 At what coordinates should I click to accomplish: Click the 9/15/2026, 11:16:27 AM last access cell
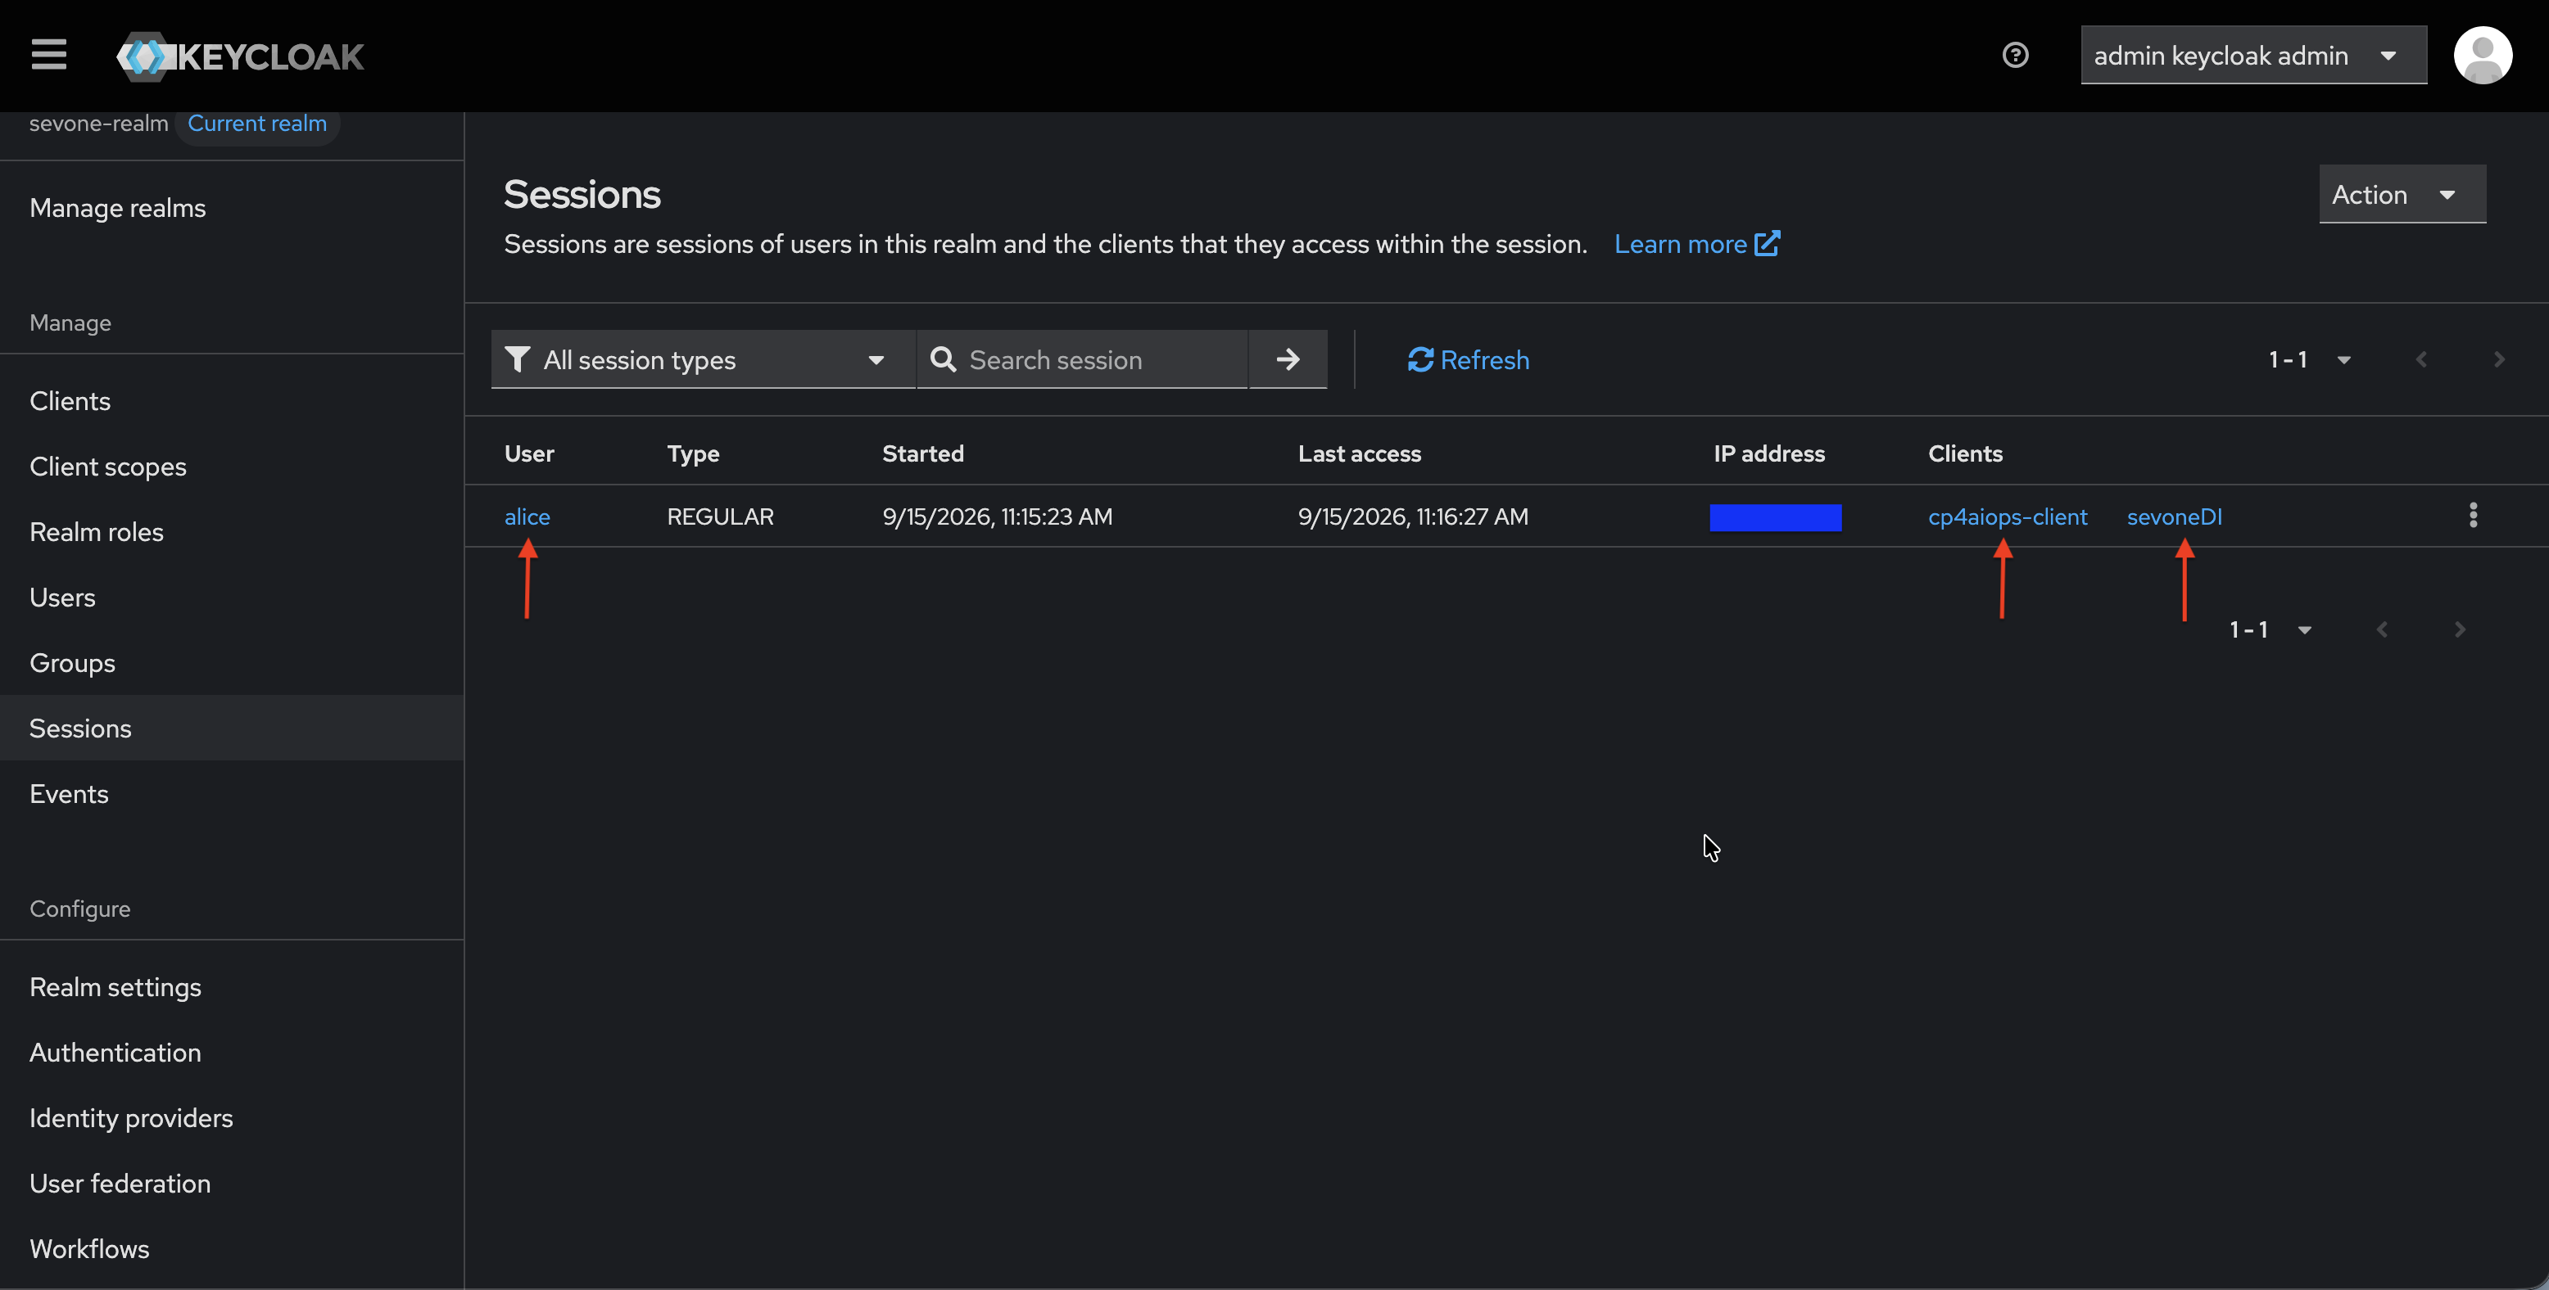[x=1413, y=517]
